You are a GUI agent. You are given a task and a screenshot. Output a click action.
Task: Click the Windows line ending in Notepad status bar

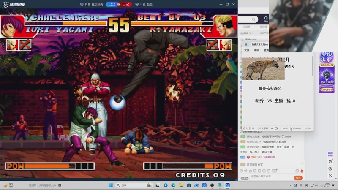click(x=297, y=128)
